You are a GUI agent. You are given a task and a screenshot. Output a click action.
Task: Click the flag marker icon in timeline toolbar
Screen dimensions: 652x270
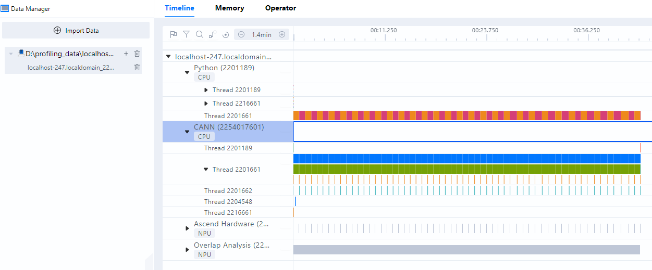(x=174, y=34)
